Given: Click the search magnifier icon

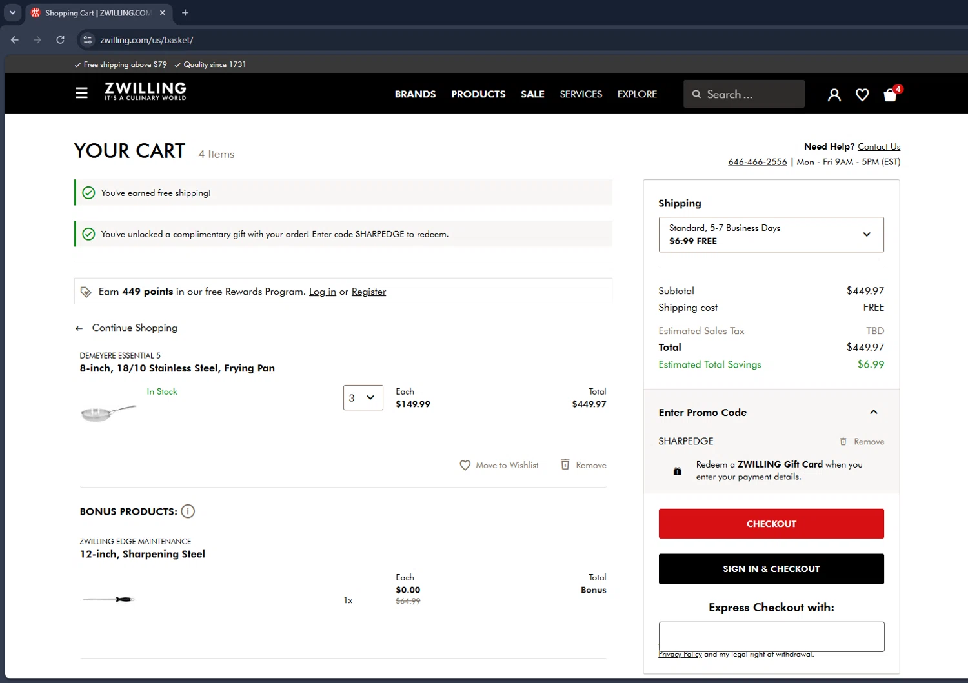Looking at the screenshot, I should click(696, 94).
